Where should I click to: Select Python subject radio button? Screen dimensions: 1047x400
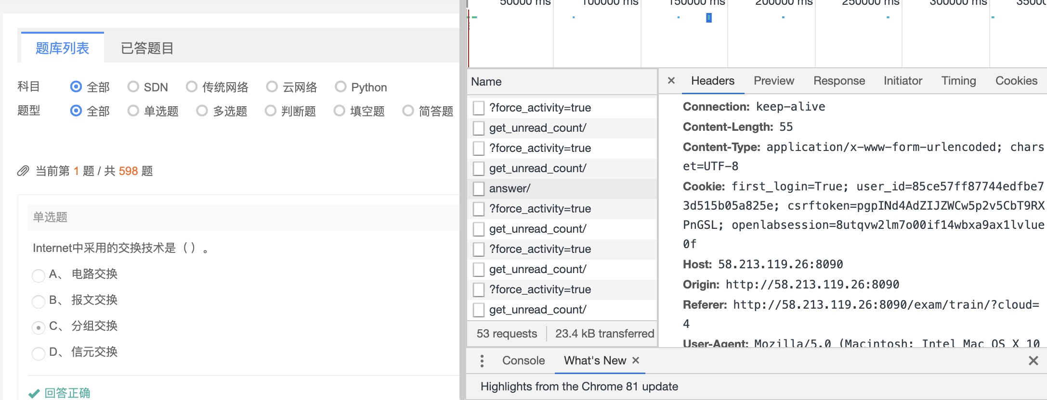click(x=340, y=87)
